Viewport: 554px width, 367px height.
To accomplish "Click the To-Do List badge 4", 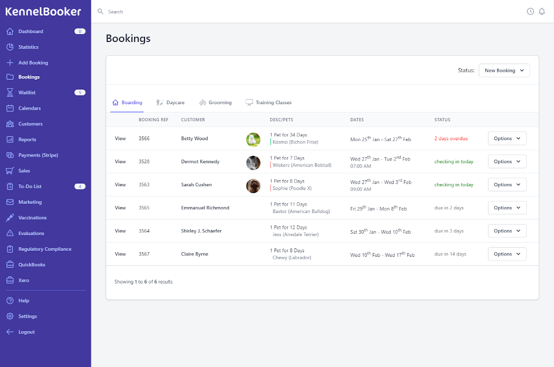I will 80,186.
